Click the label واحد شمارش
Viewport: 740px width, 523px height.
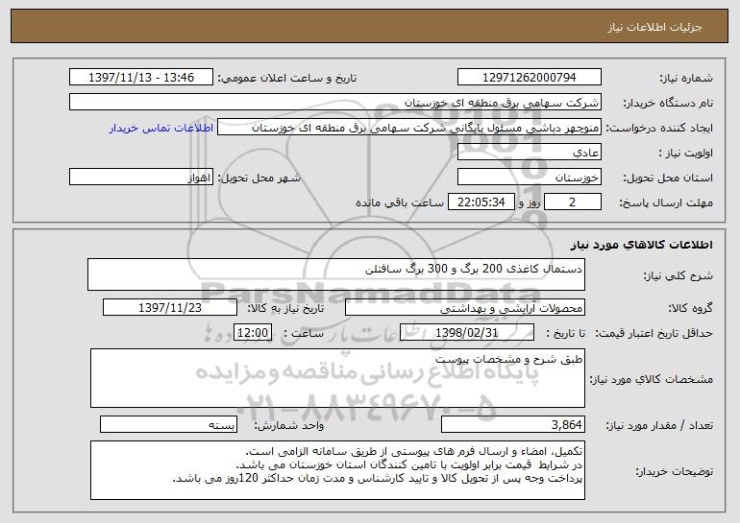pos(289,426)
